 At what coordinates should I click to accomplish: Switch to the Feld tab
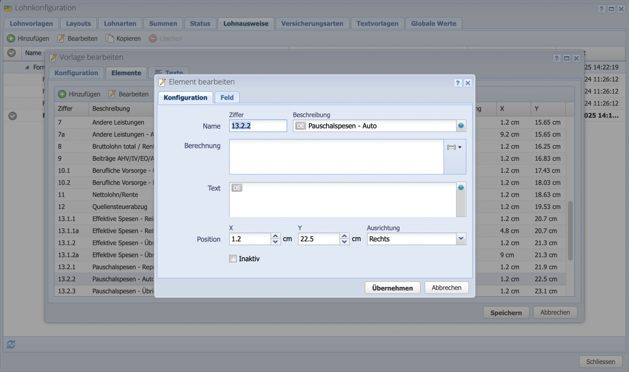tap(227, 97)
